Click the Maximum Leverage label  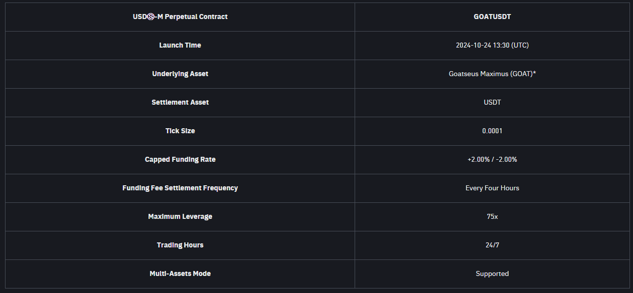click(180, 216)
